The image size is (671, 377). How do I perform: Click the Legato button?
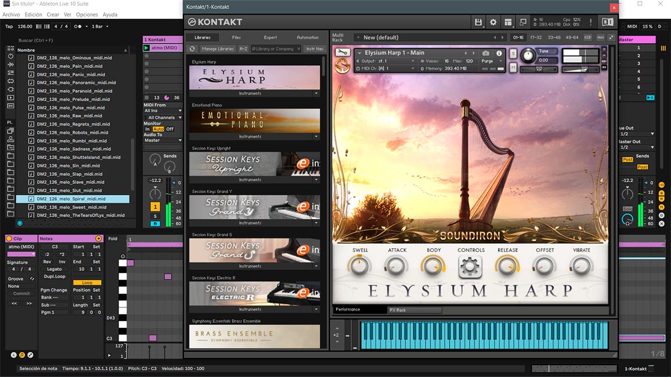tap(55, 269)
